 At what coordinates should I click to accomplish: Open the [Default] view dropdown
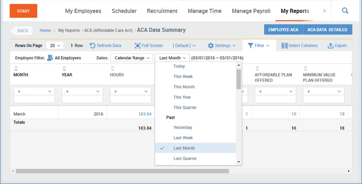click(184, 46)
